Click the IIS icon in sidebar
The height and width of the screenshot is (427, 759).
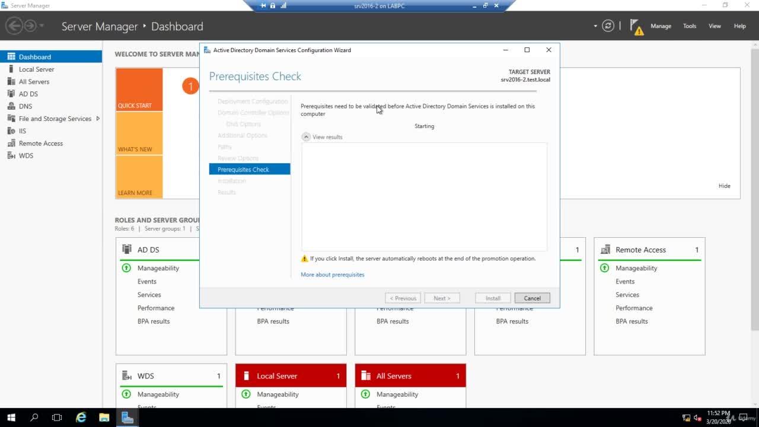tap(11, 131)
